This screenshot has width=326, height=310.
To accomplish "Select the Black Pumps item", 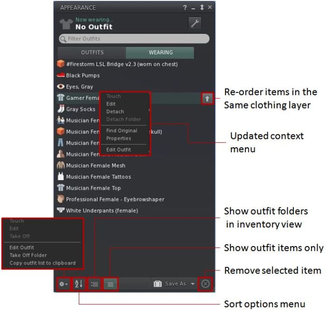I will coord(83,76).
